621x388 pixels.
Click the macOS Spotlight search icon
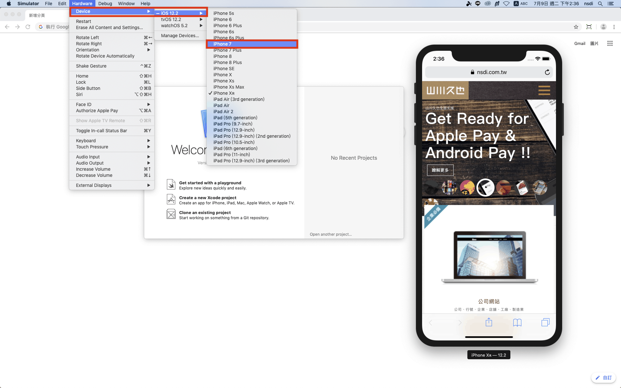(x=600, y=4)
